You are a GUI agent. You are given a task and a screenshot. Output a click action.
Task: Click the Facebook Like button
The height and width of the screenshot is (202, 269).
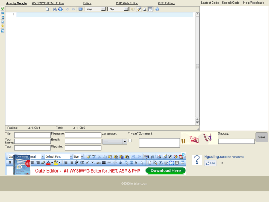point(211,163)
